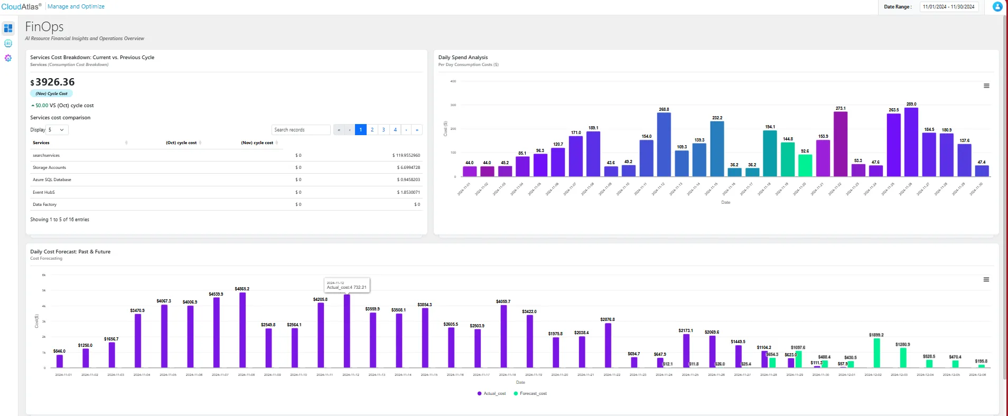Sort table by Services column sort icon

(x=126, y=143)
